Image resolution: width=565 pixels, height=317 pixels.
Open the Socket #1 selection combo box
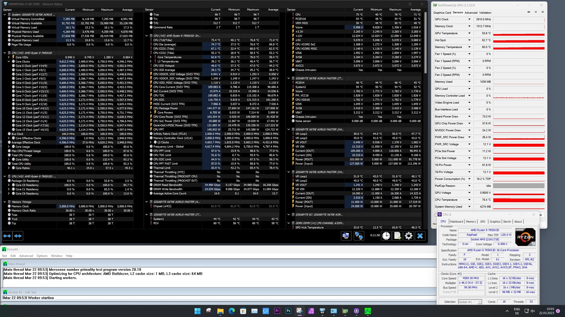[x=470, y=302]
